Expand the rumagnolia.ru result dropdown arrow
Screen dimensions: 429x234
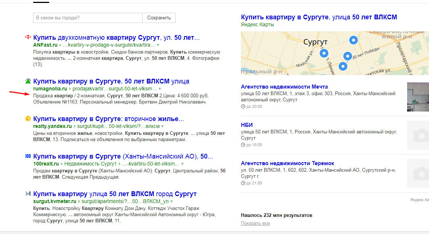click(160, 89)
